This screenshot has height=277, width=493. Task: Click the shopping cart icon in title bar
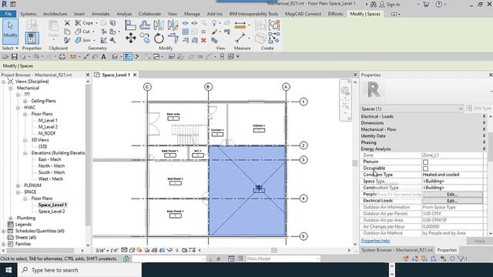[x=426, y=4]
